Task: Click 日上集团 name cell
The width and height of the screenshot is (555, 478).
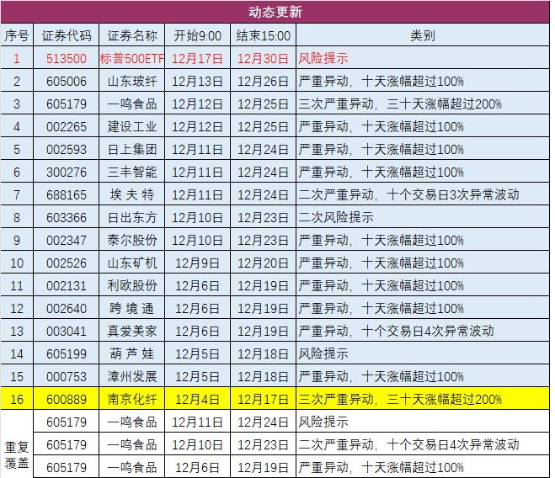Action: (132, 149)
